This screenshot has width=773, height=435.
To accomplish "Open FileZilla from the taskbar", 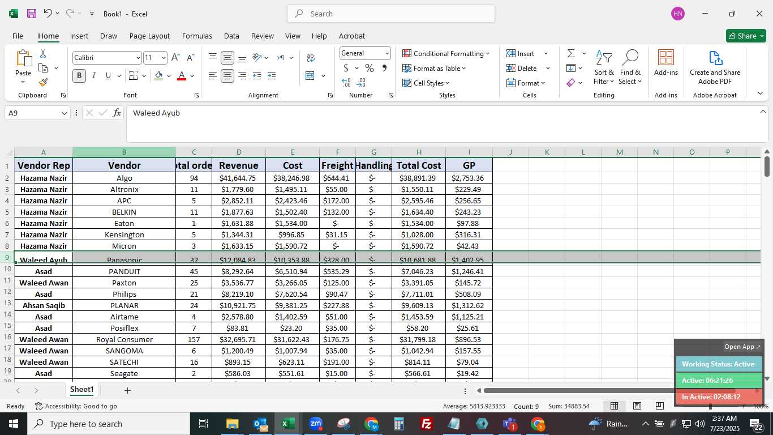I will point(427,424).
